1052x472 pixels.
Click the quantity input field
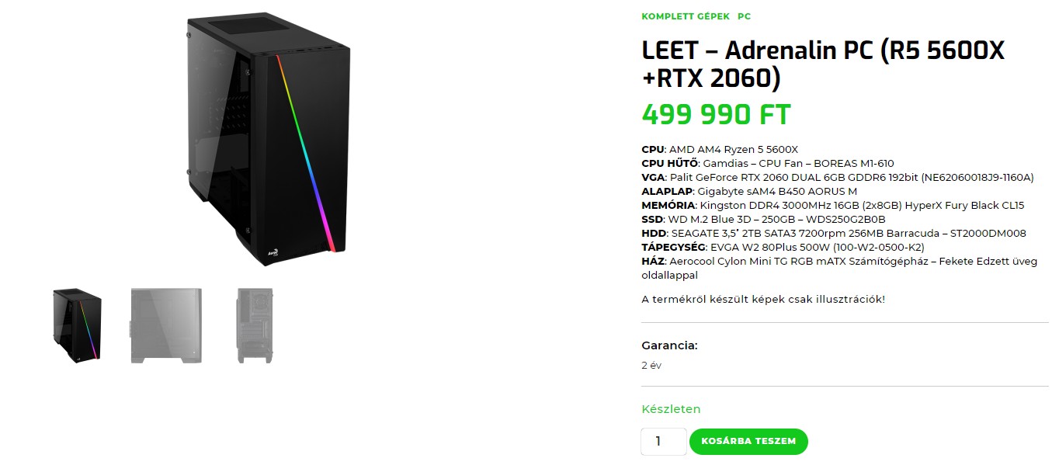click(x=663, y=441)
